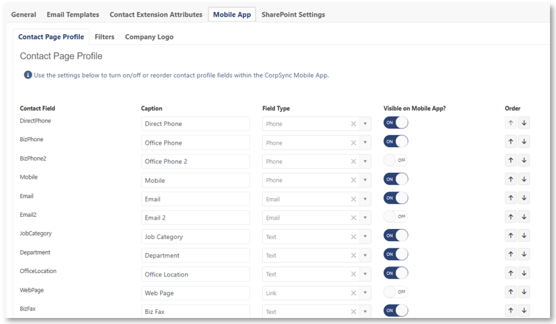556x324 pixels.
Task: Move BizPhone2 field down
Action: point(524,161)
